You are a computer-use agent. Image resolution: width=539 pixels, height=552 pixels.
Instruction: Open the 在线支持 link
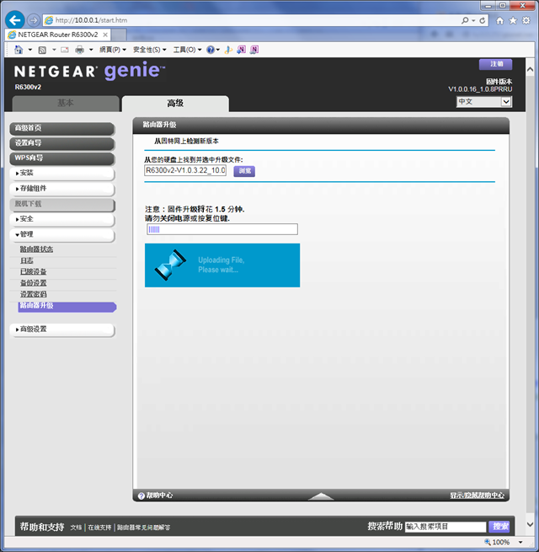point(99,528)
